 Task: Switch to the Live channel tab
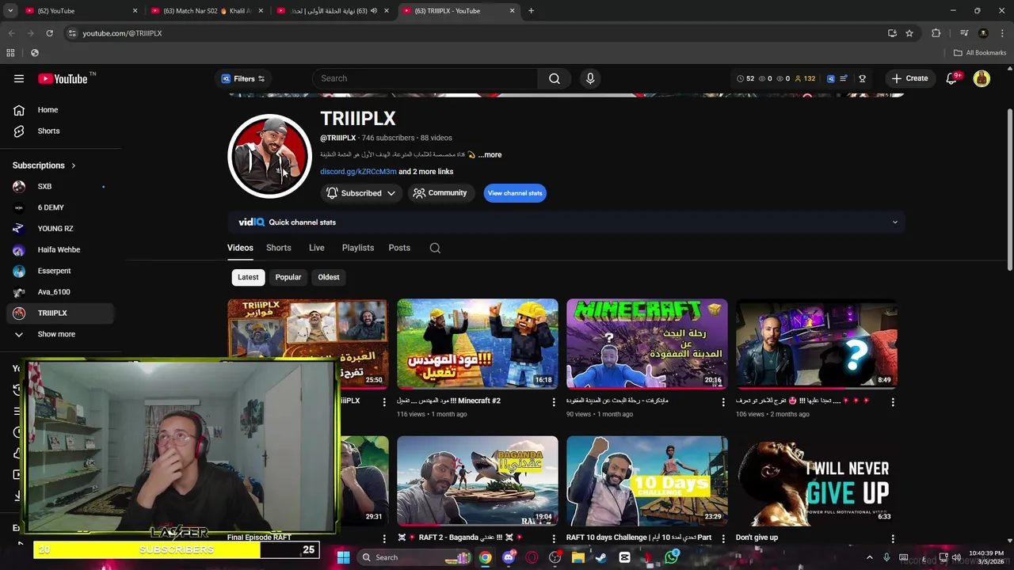point(316,248)
